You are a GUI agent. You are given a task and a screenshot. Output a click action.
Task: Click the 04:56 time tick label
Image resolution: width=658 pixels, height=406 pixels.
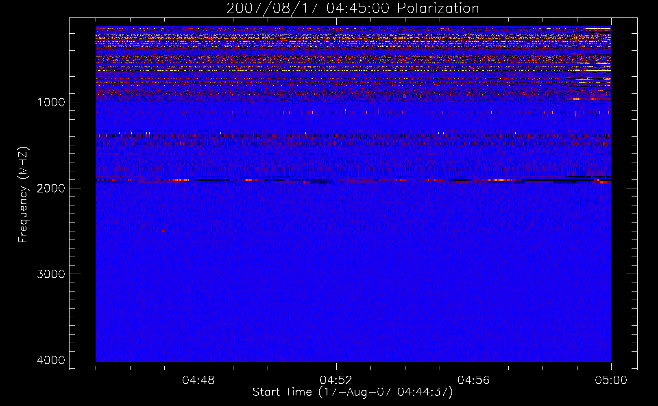point(474,380)
